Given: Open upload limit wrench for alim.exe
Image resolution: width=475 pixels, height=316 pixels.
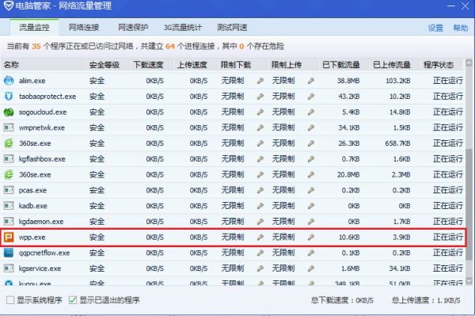Looking at the screenshot, I should [311, 81].
